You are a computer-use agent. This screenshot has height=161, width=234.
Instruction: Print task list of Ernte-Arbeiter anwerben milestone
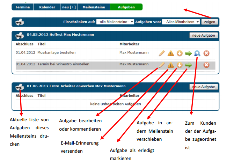pos(20,87)
